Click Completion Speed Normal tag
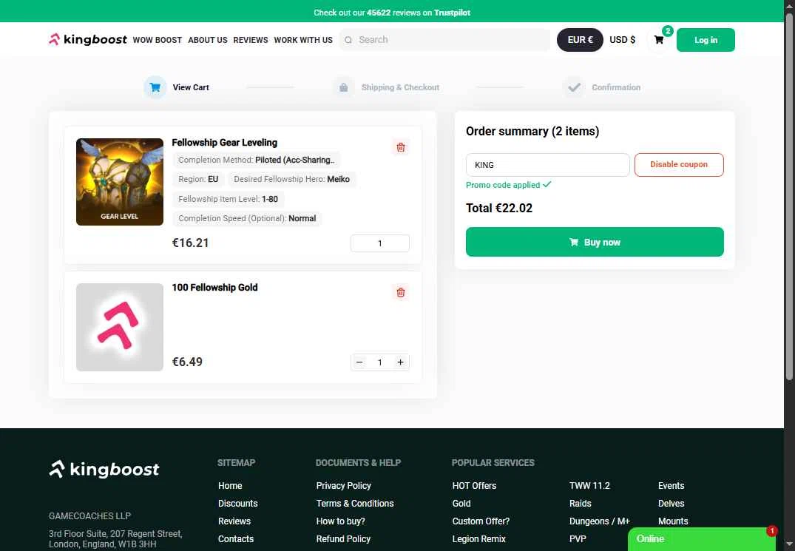This screenshot has height=551, width=795. (247, 218)
